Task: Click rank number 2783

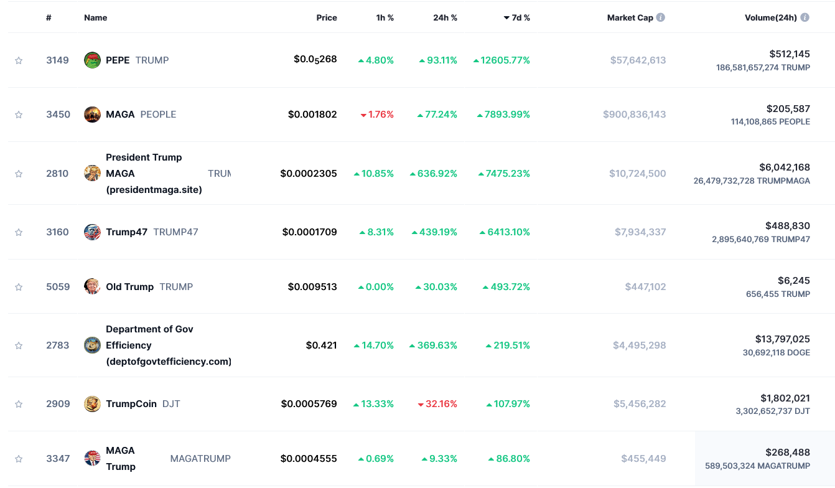Action: click(x=57, y=345)
